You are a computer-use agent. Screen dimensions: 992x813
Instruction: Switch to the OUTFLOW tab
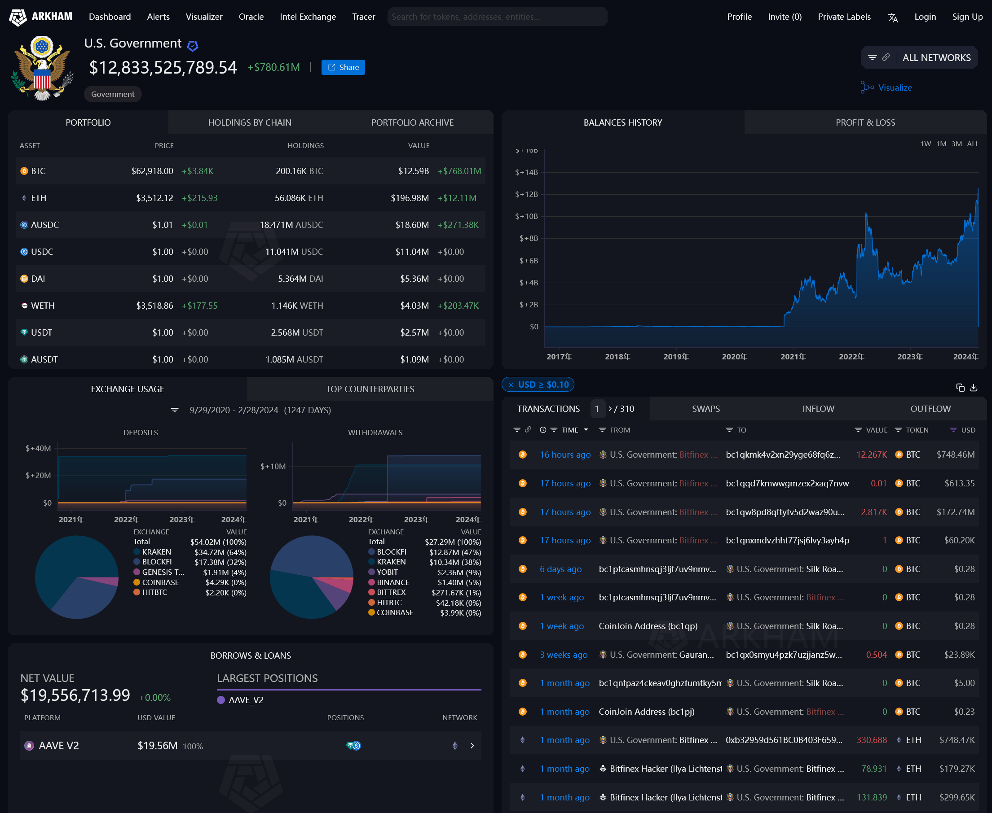pyautogui.click(x=930, y=408)
